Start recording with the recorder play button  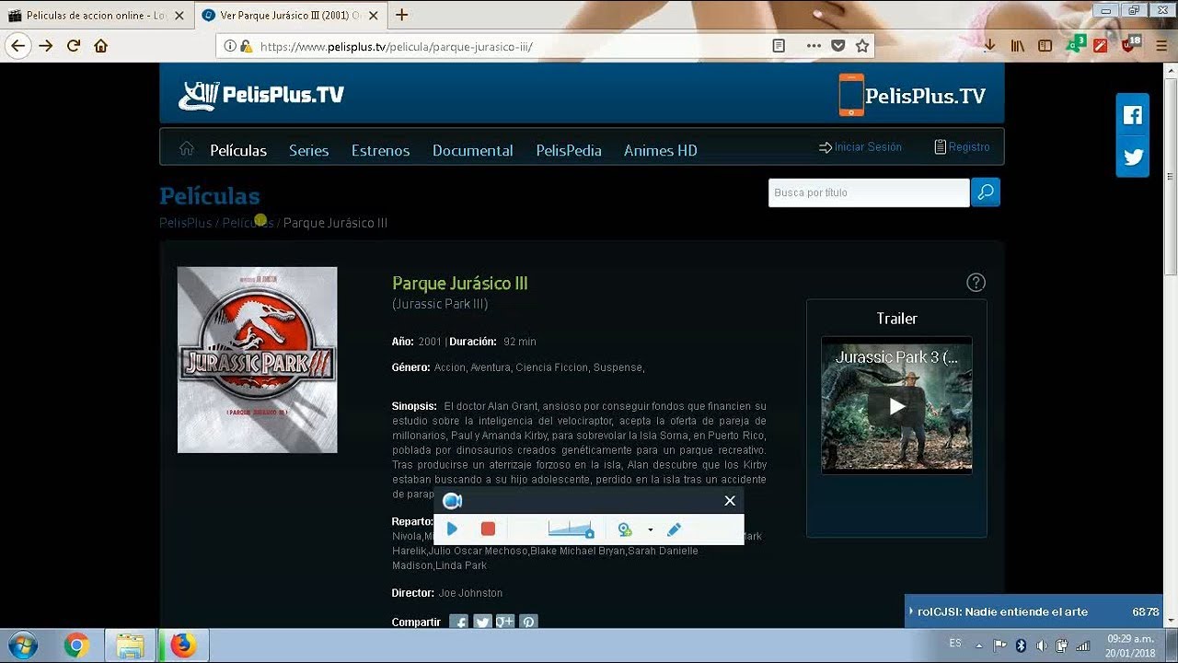(x=452, y=529)
